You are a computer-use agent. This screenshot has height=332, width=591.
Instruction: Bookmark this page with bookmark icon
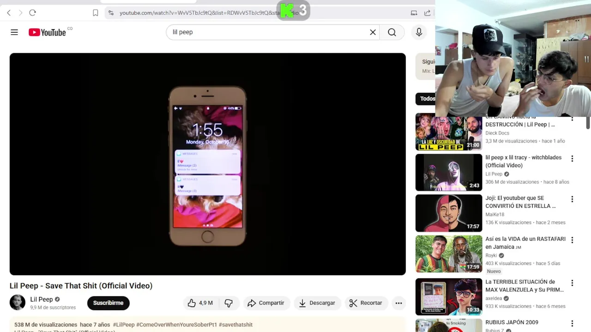click(x=96, y=13)
